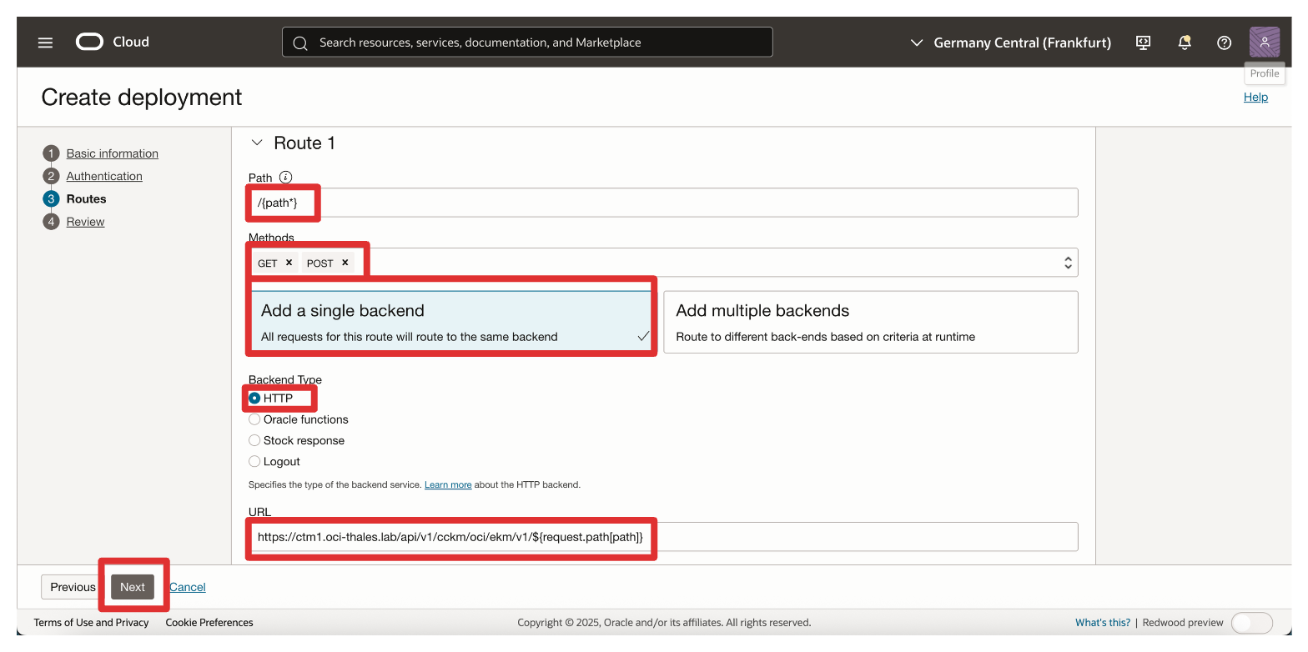This screenshot has width=1308, height=652.
Task: Toggle the Redwood preview switch
Action: tap(1250, 623)
